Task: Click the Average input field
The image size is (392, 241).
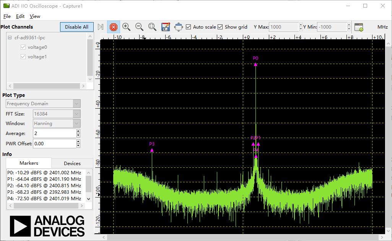Action: coord(55,133)
